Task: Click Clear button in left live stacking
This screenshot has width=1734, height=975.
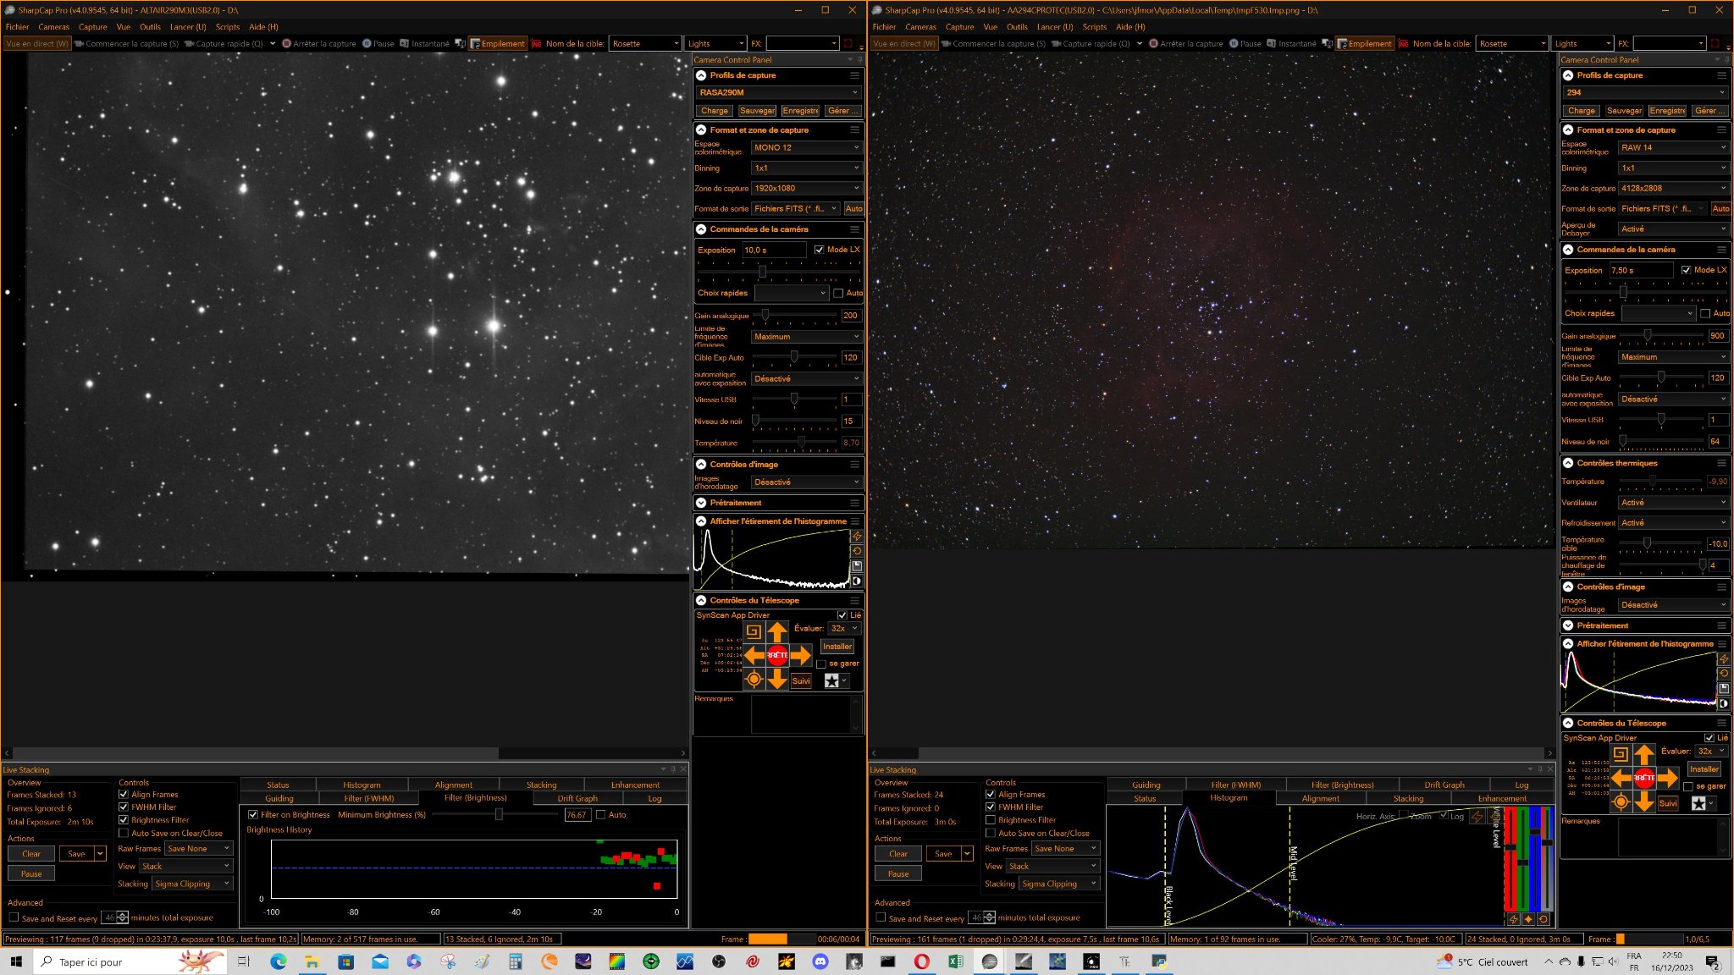Action: (31, 854)
